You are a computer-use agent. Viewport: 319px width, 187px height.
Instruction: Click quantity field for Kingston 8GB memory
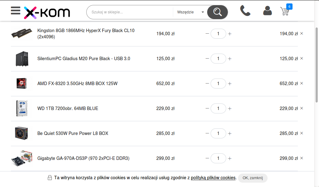pyautogui.click(x=218, y=34)
